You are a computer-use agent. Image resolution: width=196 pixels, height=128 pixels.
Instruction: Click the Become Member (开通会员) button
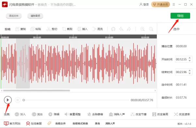click(160, 5)
